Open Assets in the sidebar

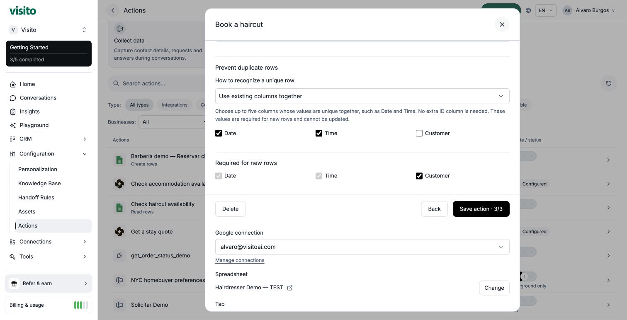(53, 211)
